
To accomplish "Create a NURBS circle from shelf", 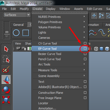I will (x=16, y=33).
